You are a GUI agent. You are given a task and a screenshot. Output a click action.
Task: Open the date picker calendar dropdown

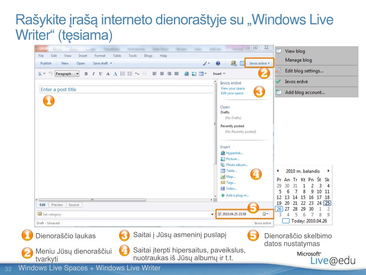pos(266,214)
